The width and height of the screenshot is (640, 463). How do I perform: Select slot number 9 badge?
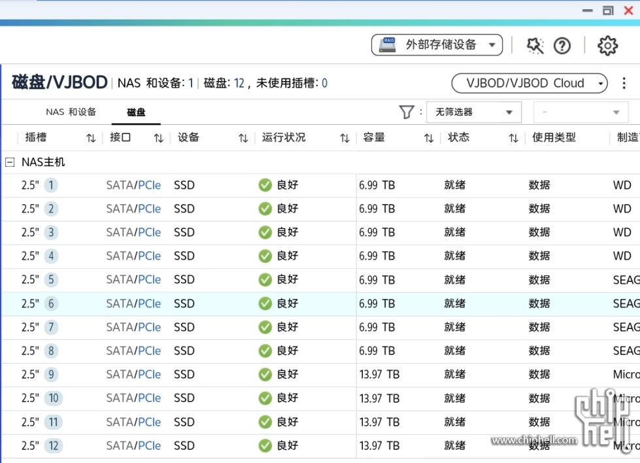pos(51,375)
